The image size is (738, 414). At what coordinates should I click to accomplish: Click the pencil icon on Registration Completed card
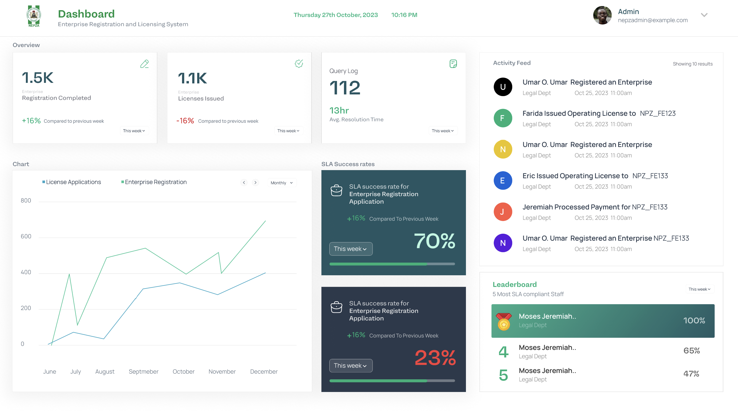click(144, 64)
